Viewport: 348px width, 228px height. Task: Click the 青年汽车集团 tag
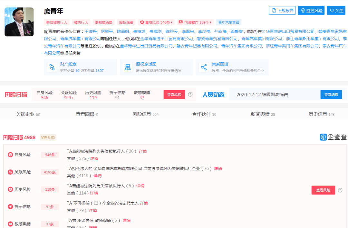pyautogui.click(x=228, y=22)
